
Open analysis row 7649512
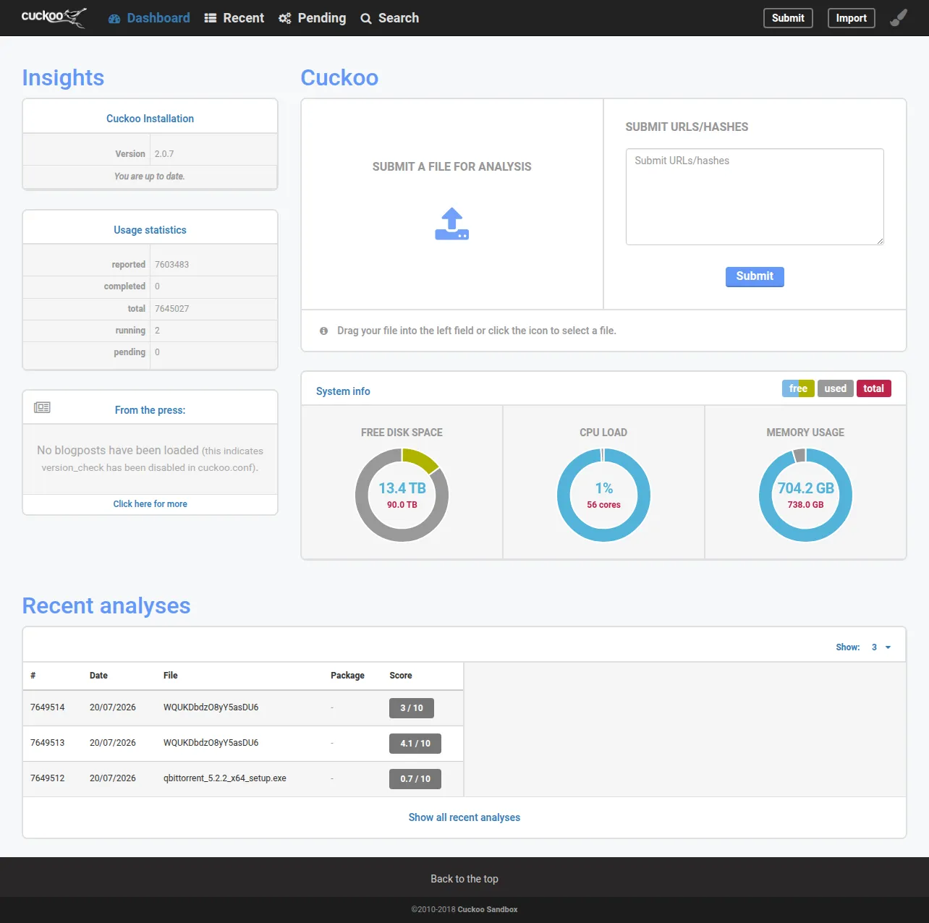tap(243, 779)
